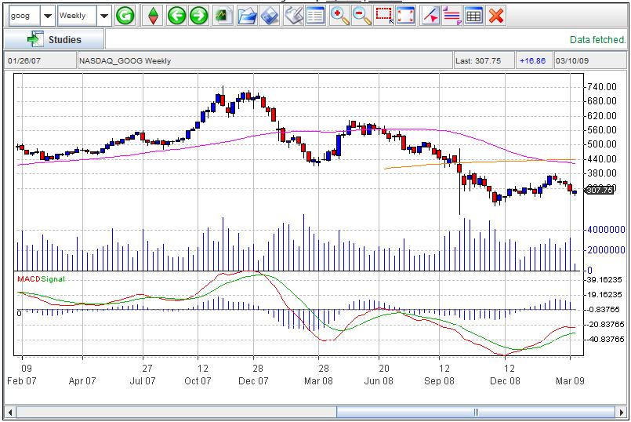
Task: Click into the goog symbol field
Action: click(22, 16)
